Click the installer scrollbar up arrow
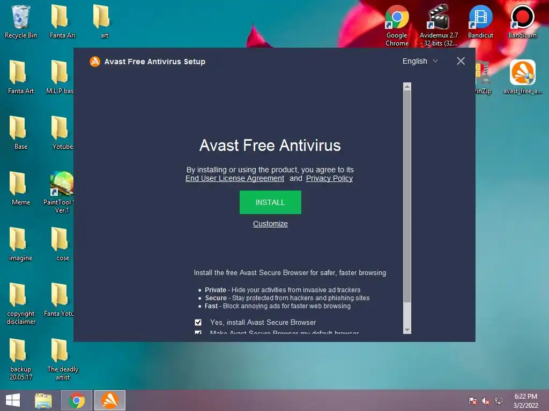The width and height of the screenshot is (549, 411). click(407, 86)
